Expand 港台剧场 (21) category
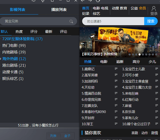The width and height of the screenshot is (160, 140). point(14,65)
